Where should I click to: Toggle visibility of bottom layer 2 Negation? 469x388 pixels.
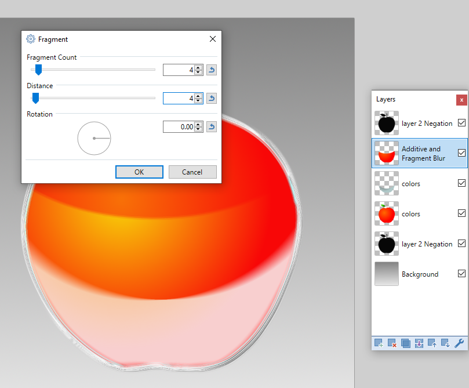(x=461, y=244)
